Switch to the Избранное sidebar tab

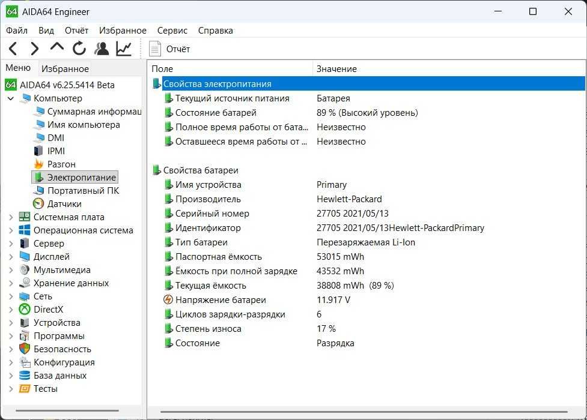(65, 69)
